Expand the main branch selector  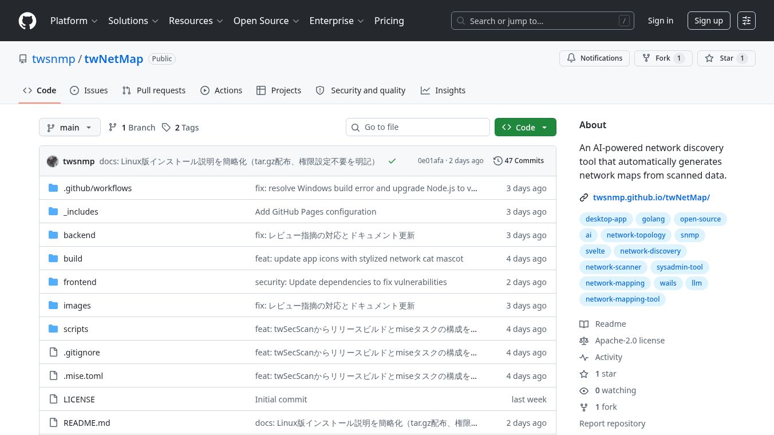tap(70, 128)
